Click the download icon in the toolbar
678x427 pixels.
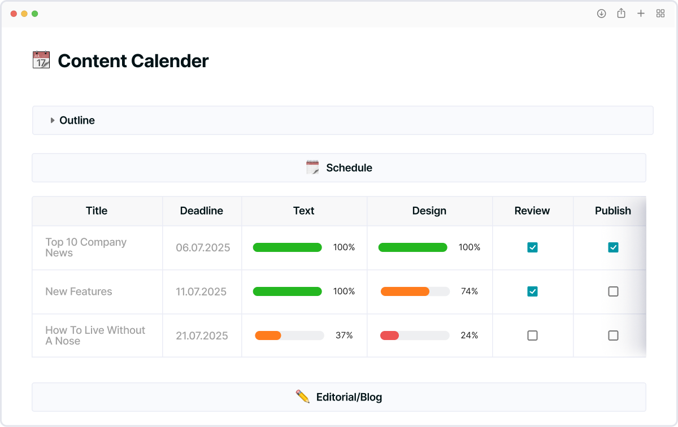[601, 13]
